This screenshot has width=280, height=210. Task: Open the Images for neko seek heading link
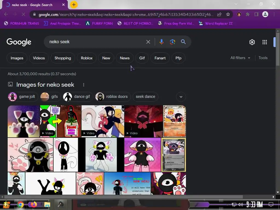pos(45,85)
